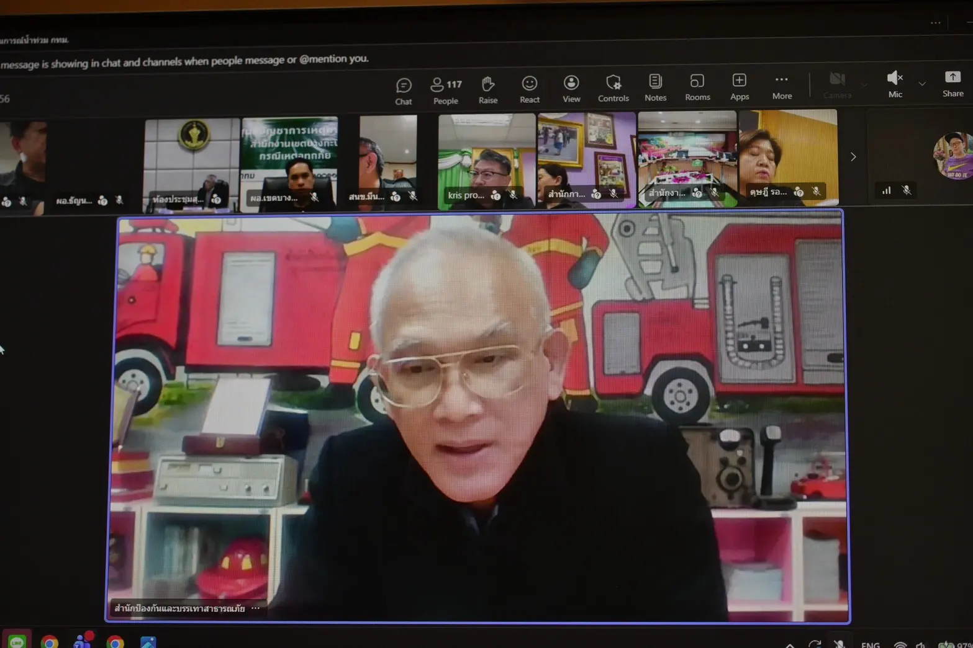Open options for the main speaker's name label

[x=256, y=608]
